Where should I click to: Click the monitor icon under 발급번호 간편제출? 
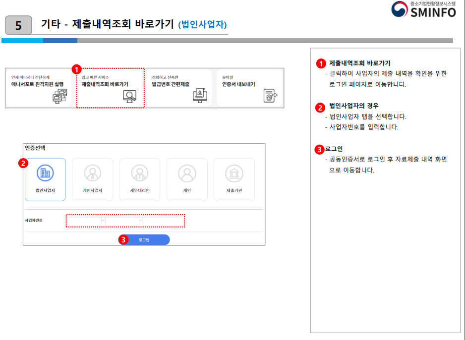click(199, 95)
